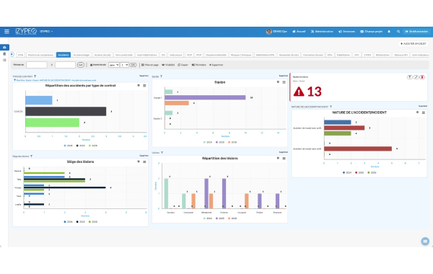Click the notification bell icon
Image resolution: width=433 pixels, height=274 pixels.
389,32
